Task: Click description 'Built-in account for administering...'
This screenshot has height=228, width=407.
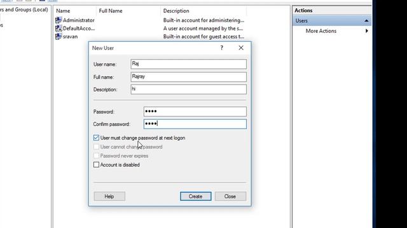Action: pos(203,20)
